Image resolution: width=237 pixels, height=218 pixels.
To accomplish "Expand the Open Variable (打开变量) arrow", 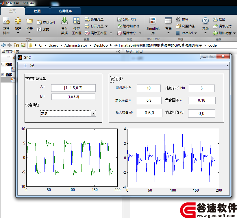I will (106, 26).
